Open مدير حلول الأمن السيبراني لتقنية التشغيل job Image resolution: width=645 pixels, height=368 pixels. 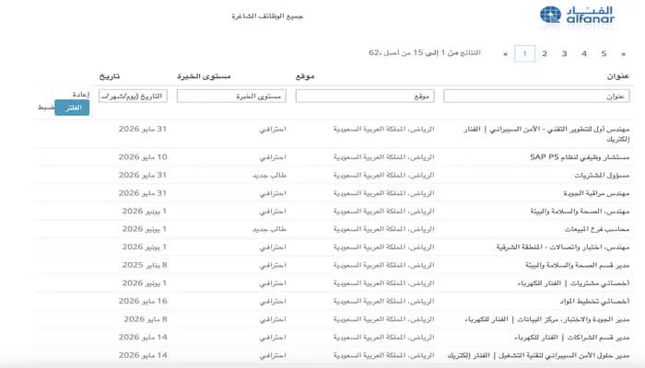point(538,356)
